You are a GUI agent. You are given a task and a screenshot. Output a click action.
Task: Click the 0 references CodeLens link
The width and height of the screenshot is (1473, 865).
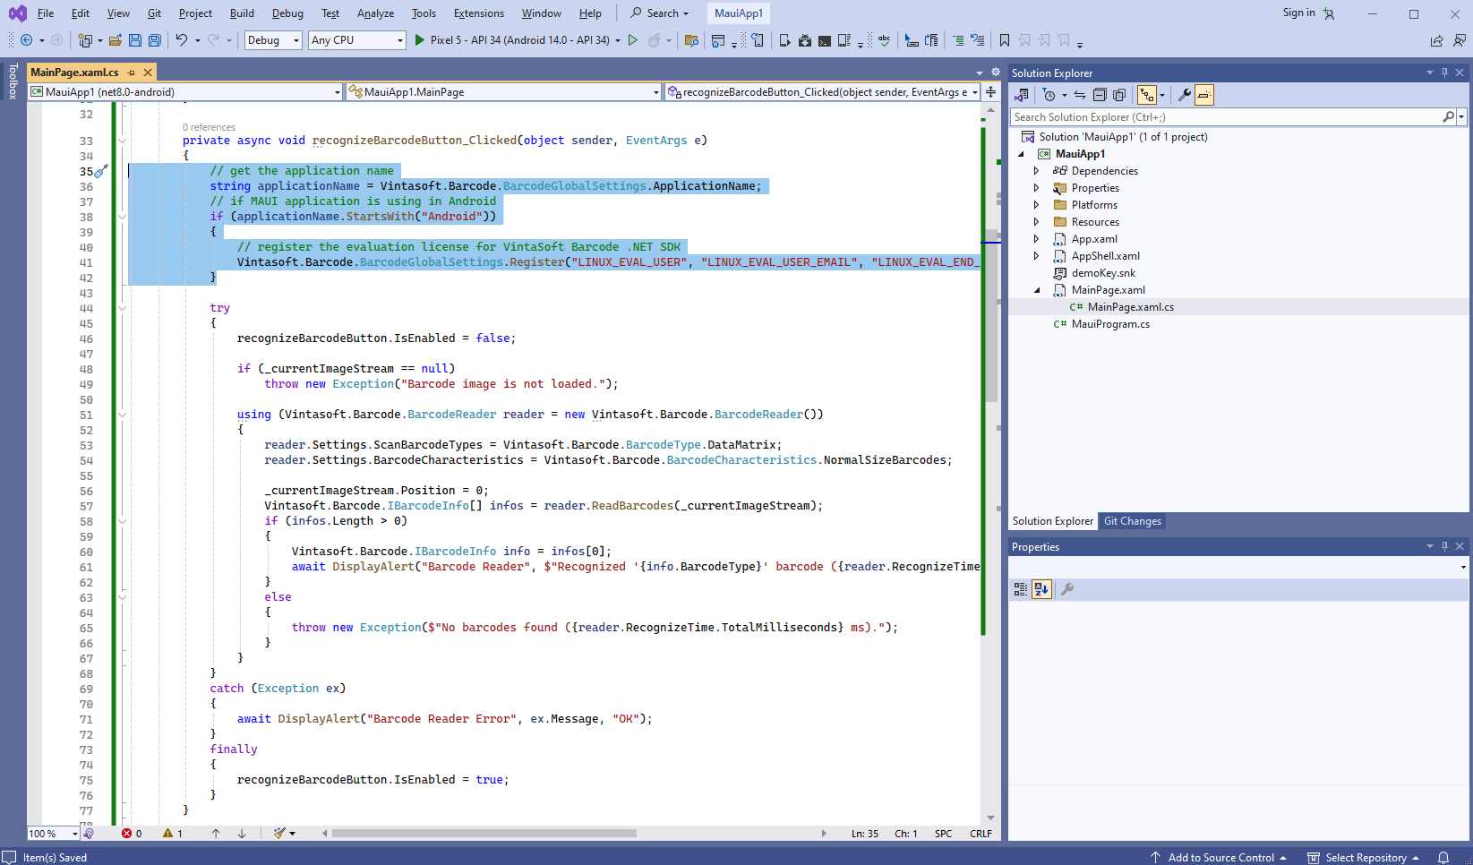(x=209, y=127)
